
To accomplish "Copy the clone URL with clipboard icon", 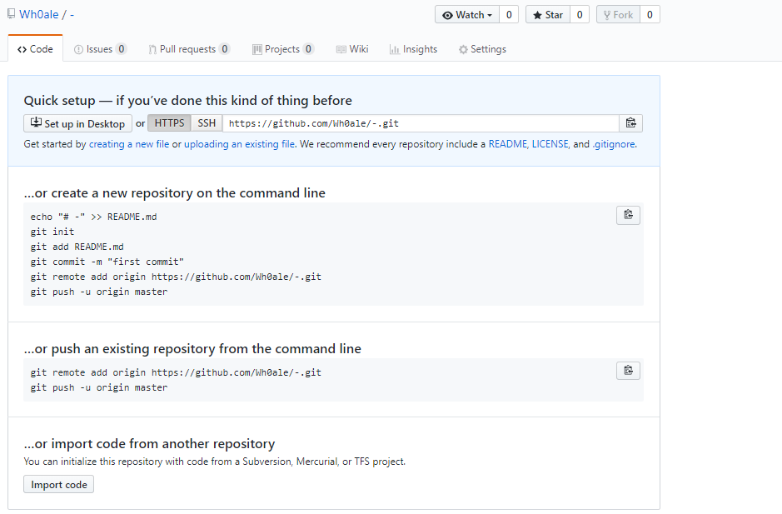I will click(631, 123).
